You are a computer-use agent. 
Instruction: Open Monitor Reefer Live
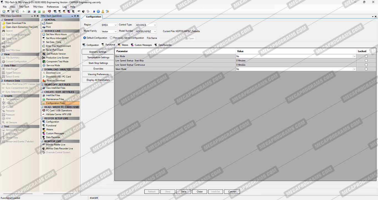click(56, 145)
